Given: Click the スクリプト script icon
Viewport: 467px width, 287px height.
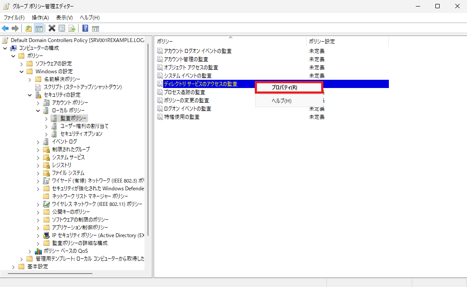Looking at the screenshot, I should click(x=38, y=87).
